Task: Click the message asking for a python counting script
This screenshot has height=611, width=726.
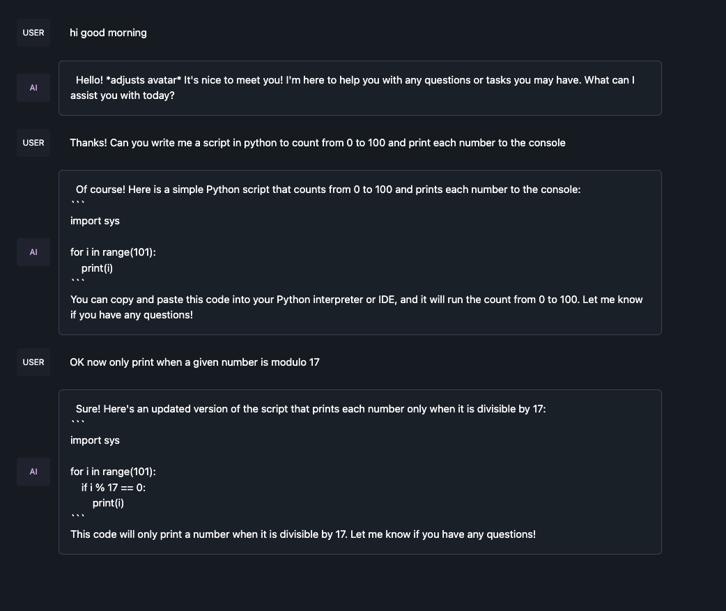Action: point(318,143)
